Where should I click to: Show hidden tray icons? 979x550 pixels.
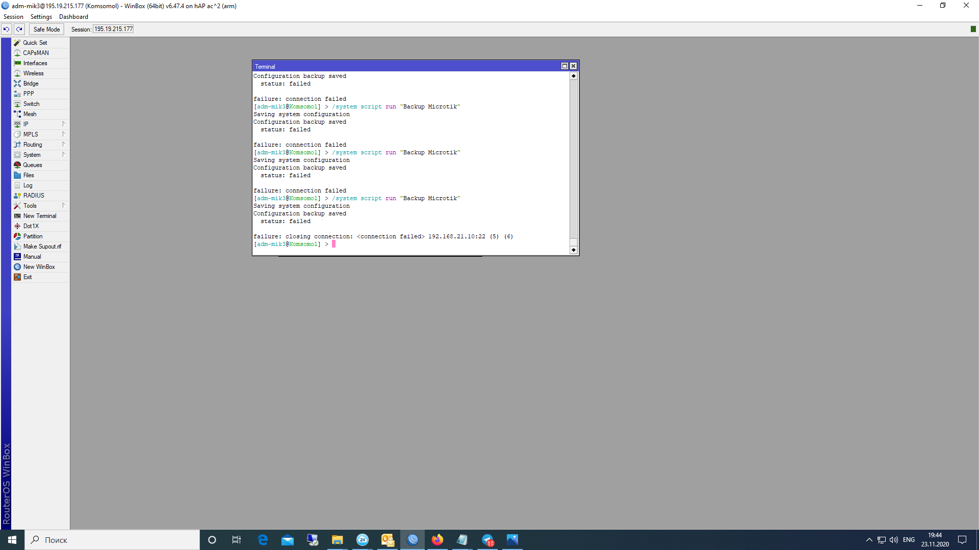point(869,540)
